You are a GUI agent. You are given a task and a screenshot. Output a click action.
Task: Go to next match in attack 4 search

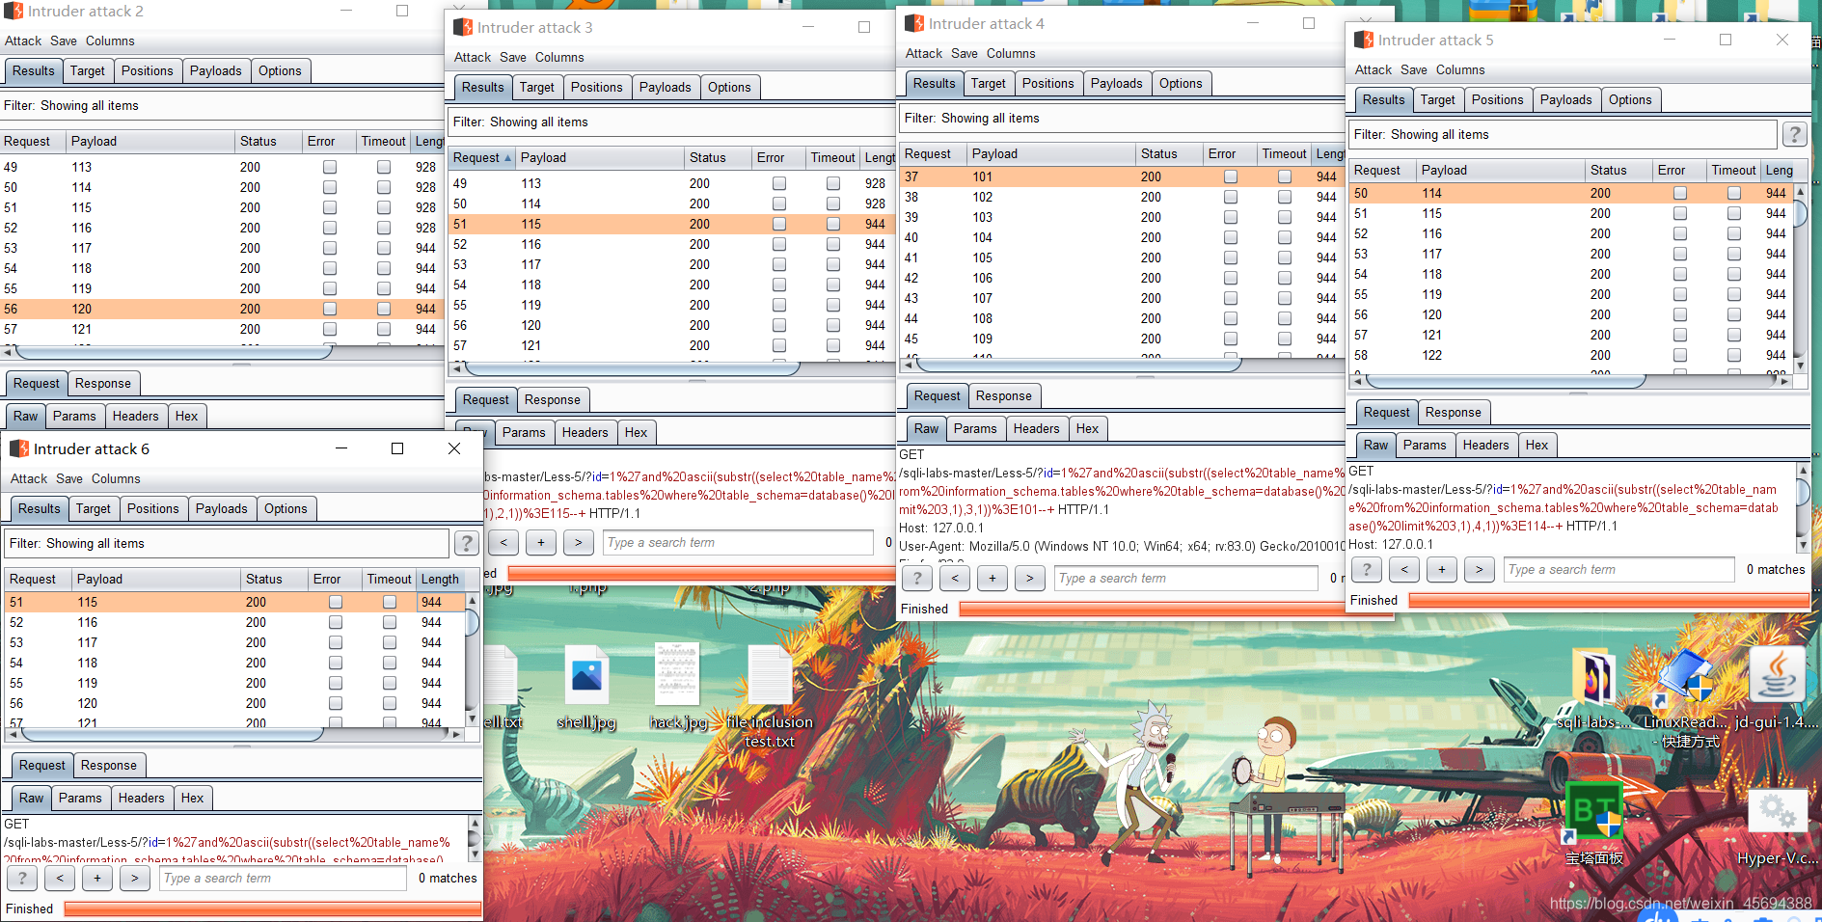click(1030, 578)
